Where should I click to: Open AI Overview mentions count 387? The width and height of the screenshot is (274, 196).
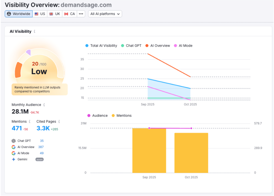[x=41, y=147]
